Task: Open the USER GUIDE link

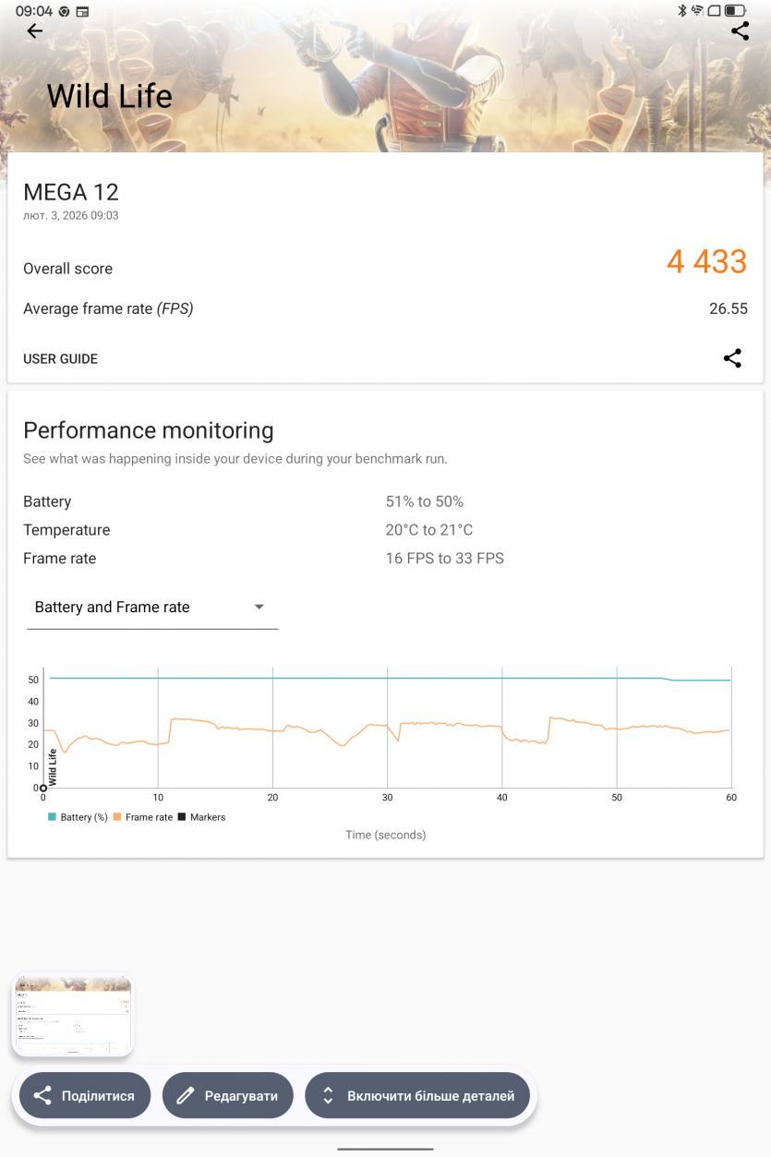Action: (61, 359)
